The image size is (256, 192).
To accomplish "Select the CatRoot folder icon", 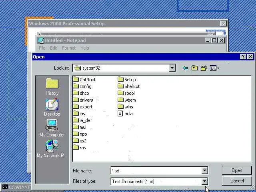I will [x=76, y=80].
